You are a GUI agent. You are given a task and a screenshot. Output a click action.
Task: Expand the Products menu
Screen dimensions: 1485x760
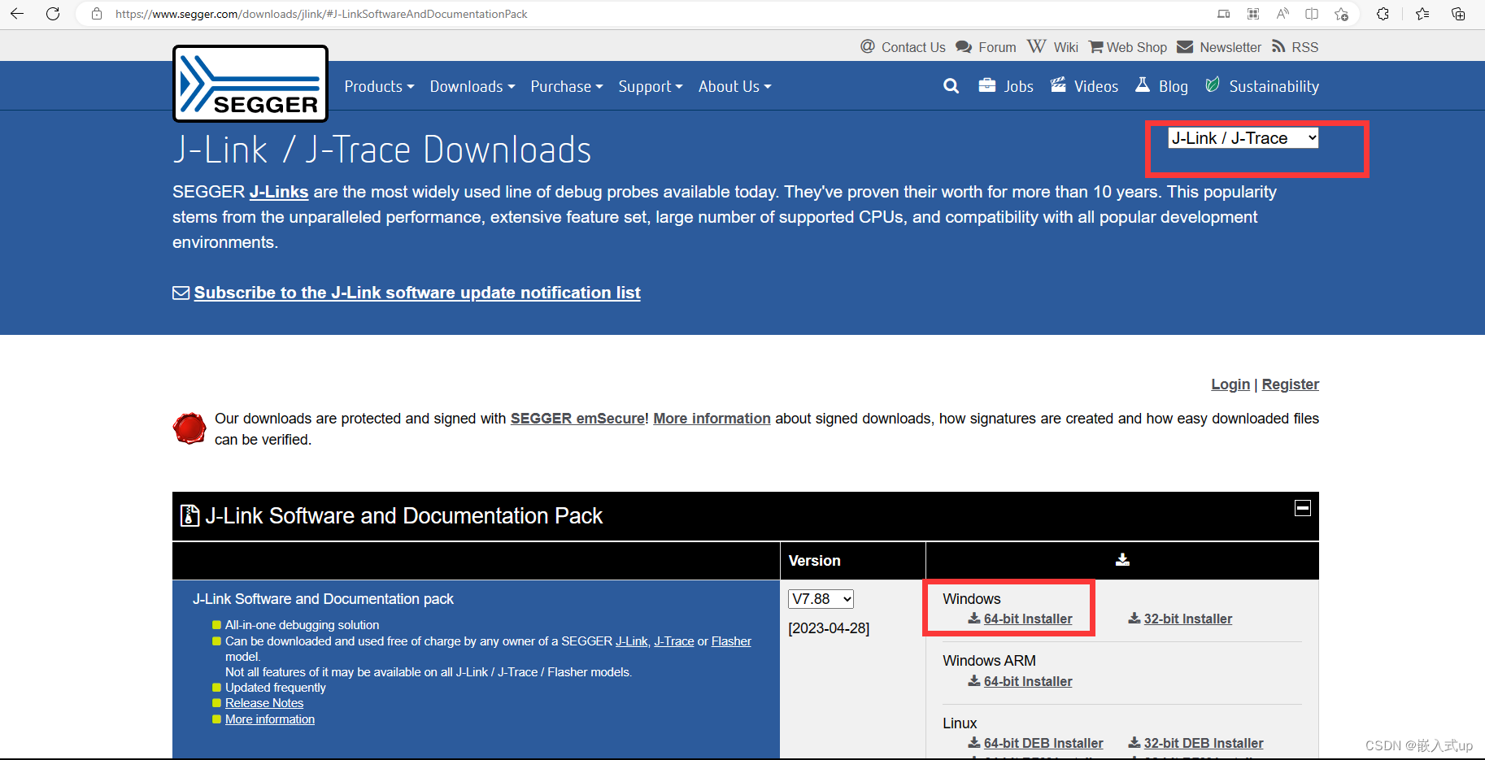(x=379, y=86)
